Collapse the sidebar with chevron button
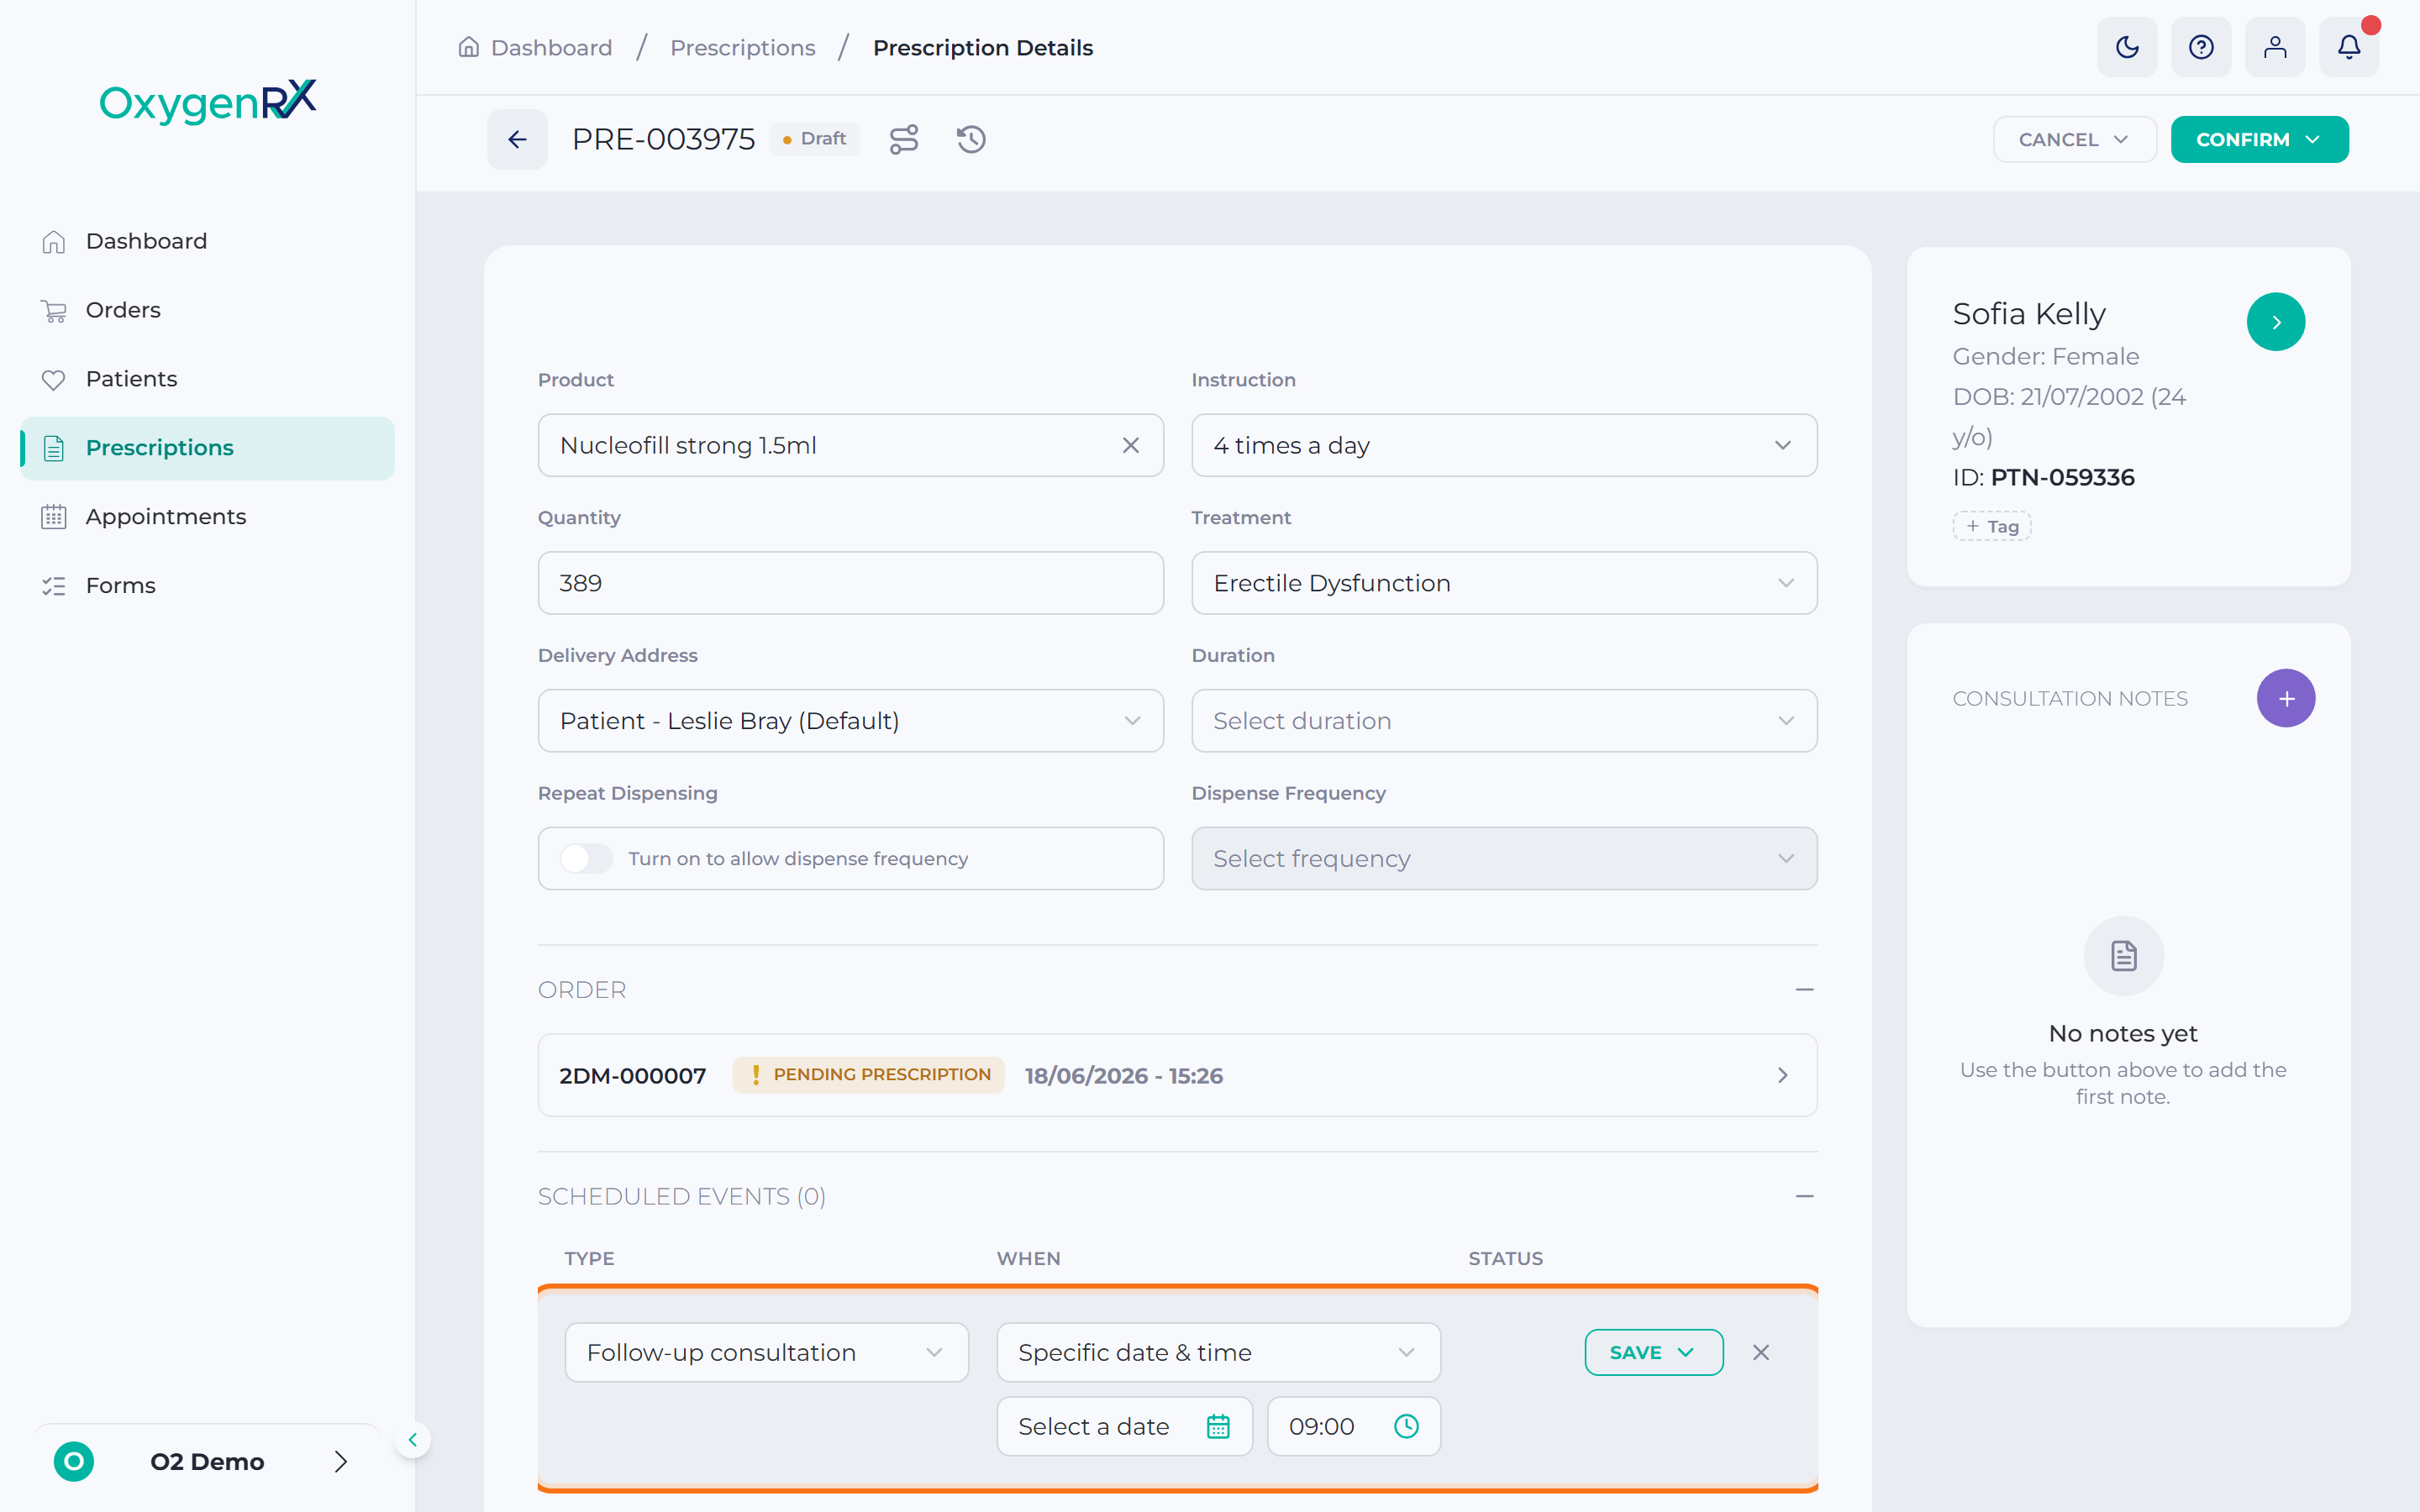This screenshot has height=1512, width=2420. pyautogui.click(x=412, y=1440)
